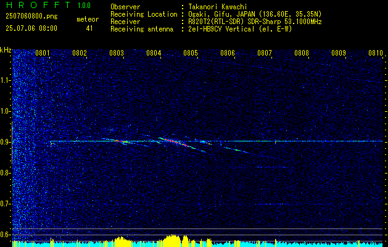Click the R820T2(RTL-SDR) SDR-Sharp 53.1000MHz text
Image resolution: width=388 pixels, height=247 pixels.
[x=255, y=22]
